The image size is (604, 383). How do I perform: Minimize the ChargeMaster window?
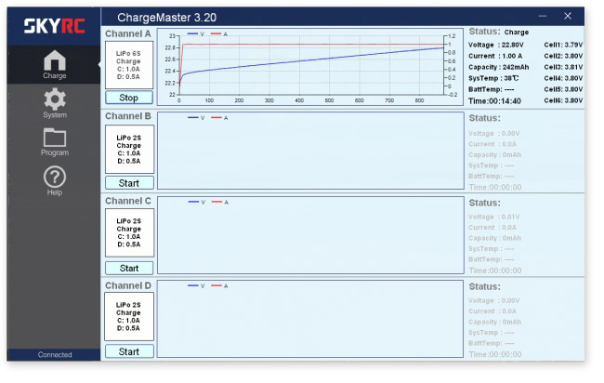(x=543, y=16)
